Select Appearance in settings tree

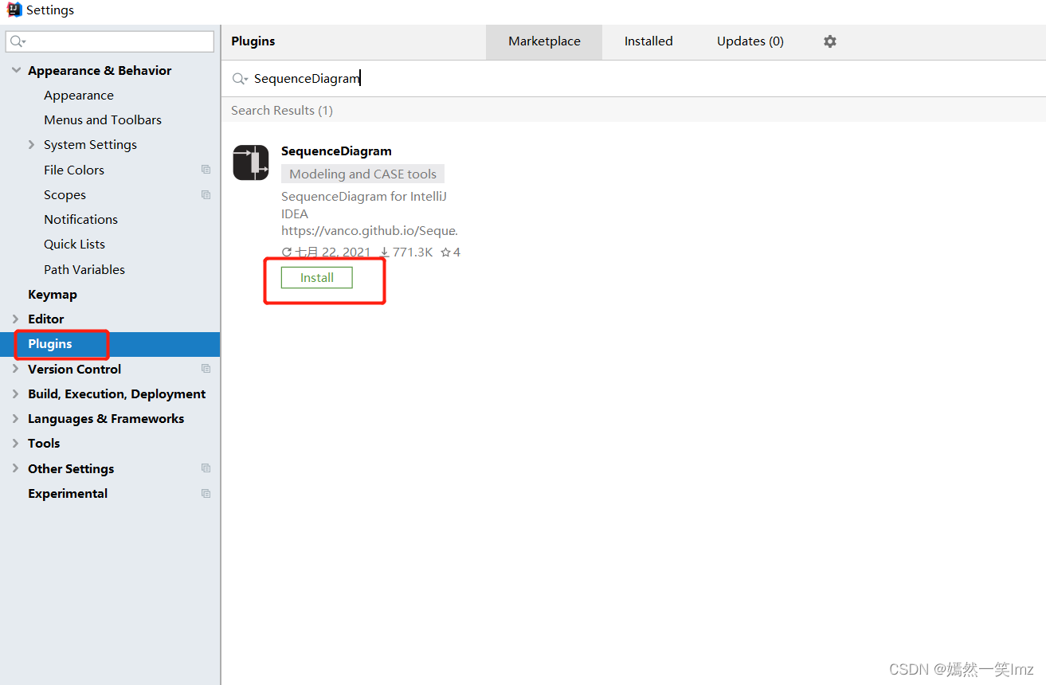tap(79, 95)
